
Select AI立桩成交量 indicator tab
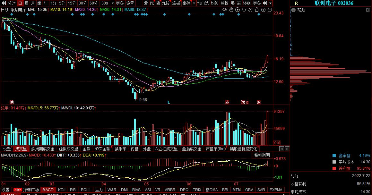point(167,149)
